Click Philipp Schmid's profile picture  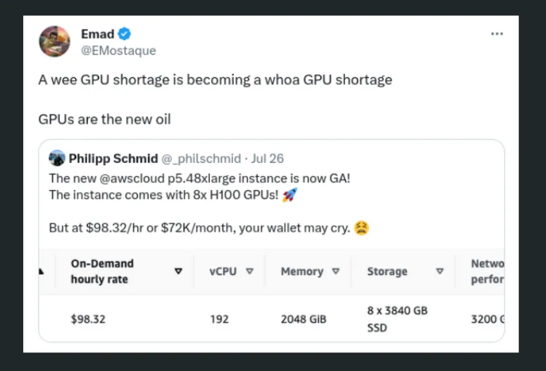(58, 158)
